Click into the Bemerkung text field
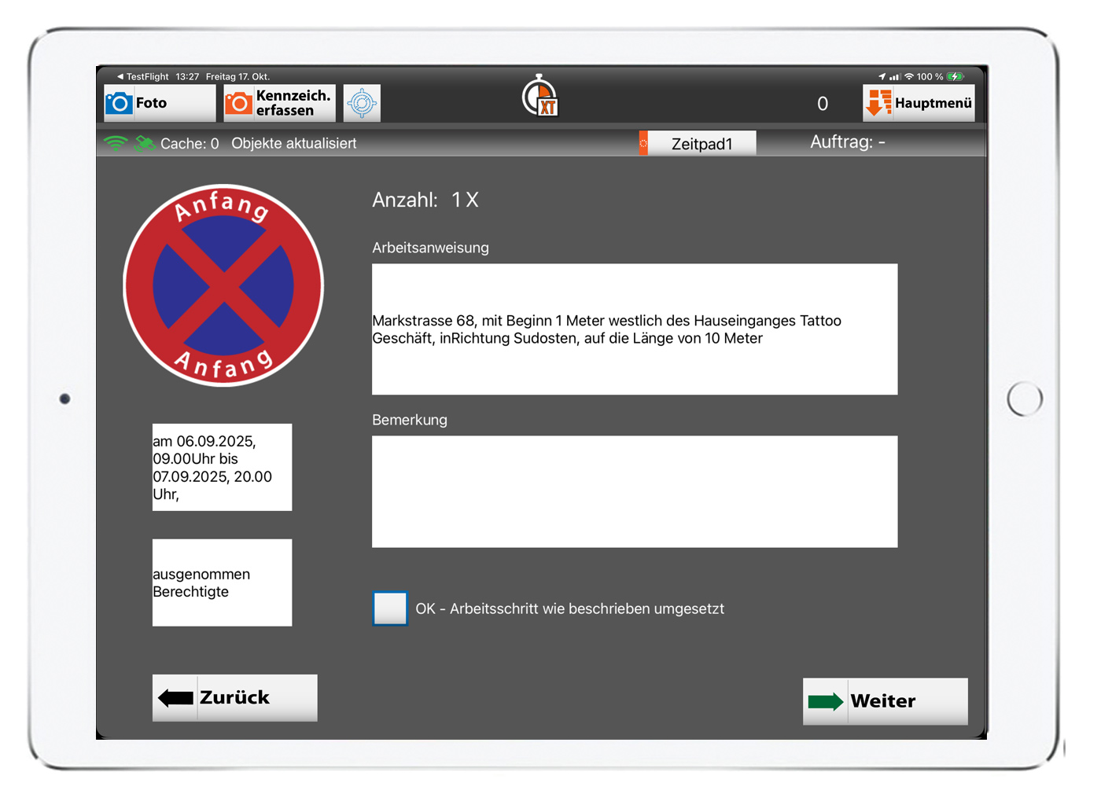Image resolution: width=1101 pixels, height=805 pixels. (634, 491)
